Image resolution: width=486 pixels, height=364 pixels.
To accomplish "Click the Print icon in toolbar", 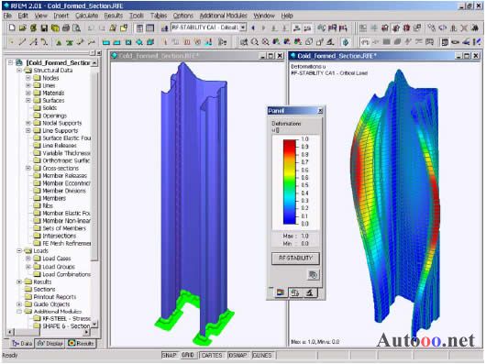I will [66, 28].
